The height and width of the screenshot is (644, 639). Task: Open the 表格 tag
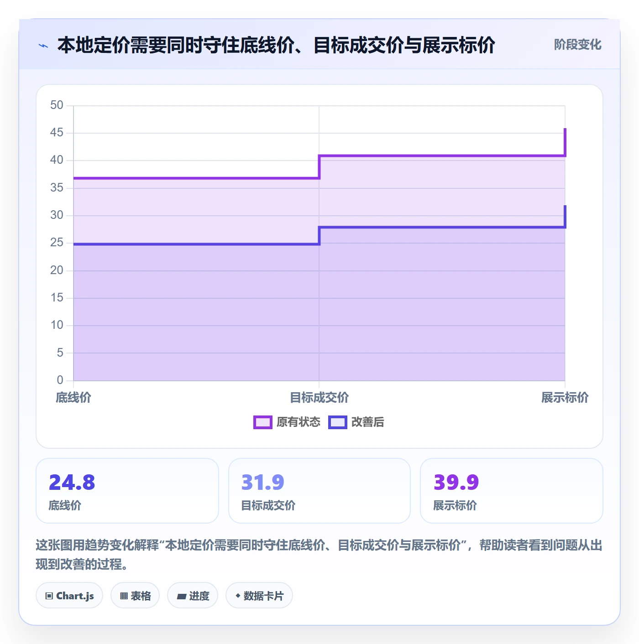tap(135, 596)
